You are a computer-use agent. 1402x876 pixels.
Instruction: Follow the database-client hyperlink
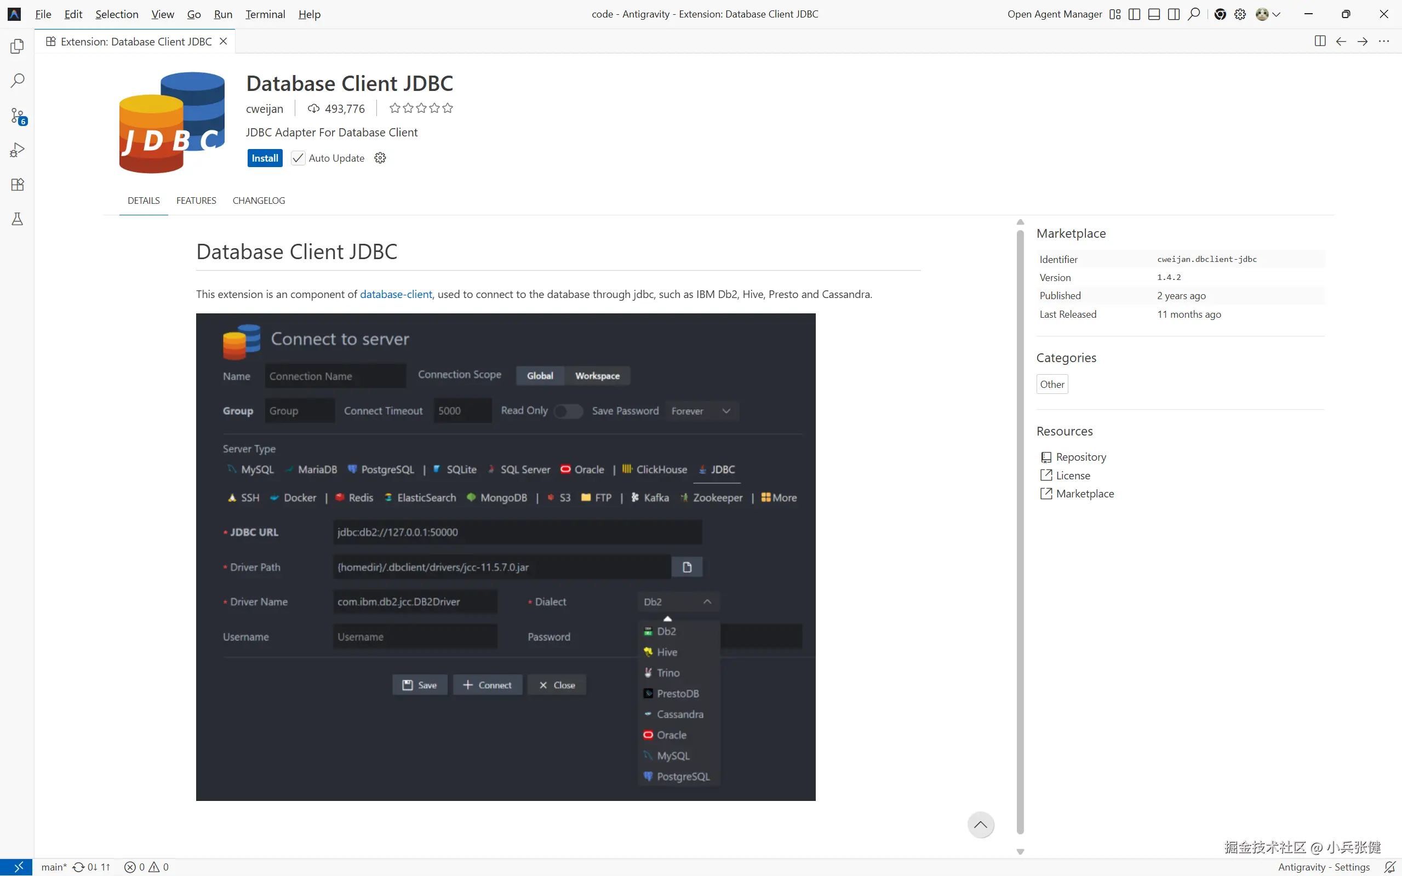(396, 294)
